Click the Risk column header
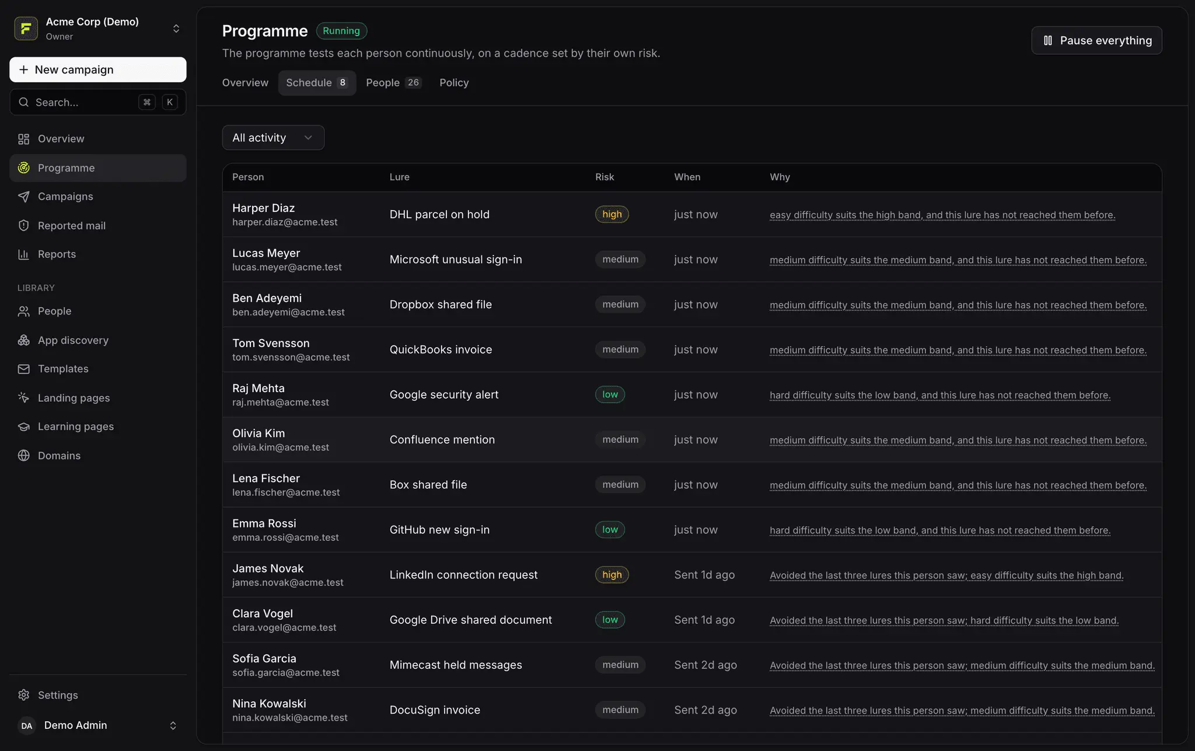 [605, 177]
